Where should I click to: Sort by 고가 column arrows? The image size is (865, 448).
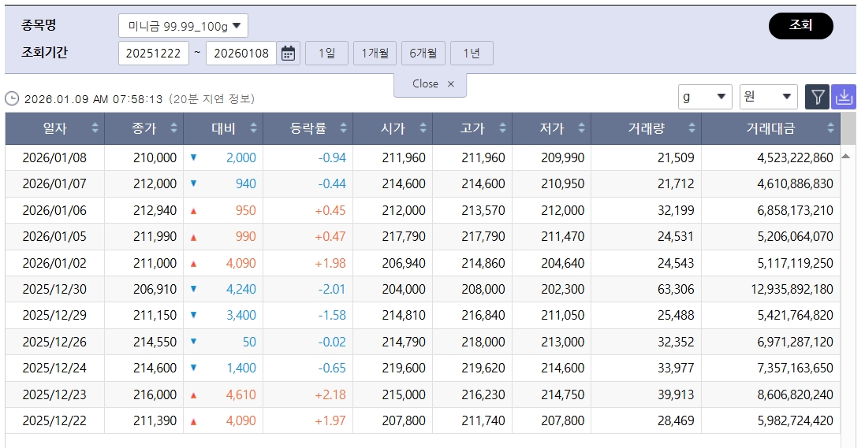coord(501,128)
